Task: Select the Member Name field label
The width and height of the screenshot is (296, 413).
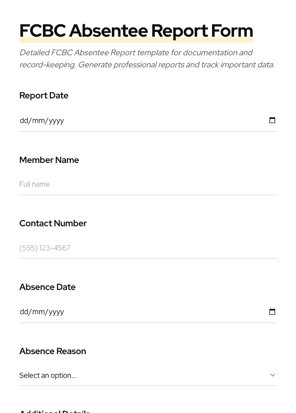Action: (49, 160)
